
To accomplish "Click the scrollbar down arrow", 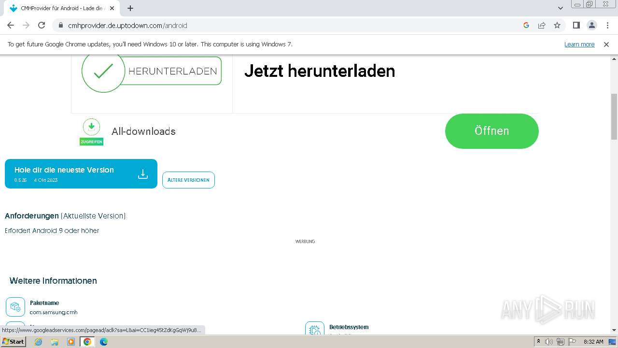I will pyautogui.click(x=614, y=330).
